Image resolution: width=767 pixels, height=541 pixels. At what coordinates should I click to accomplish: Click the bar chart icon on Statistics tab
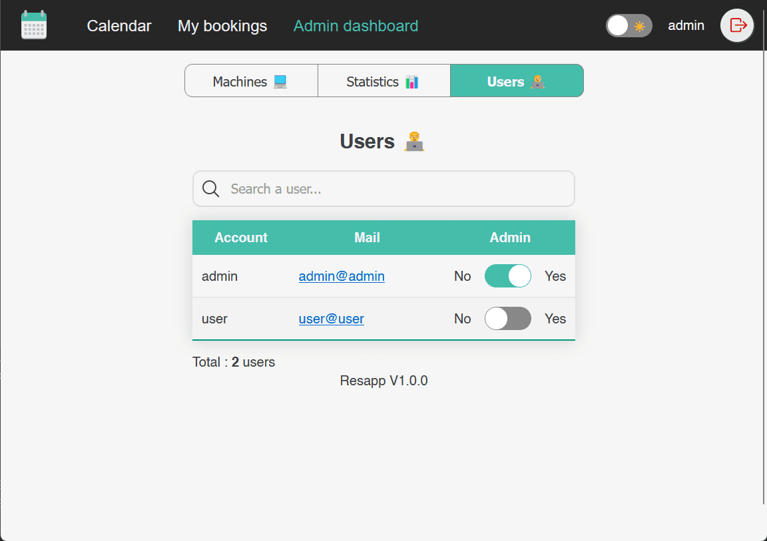point(411,81)
